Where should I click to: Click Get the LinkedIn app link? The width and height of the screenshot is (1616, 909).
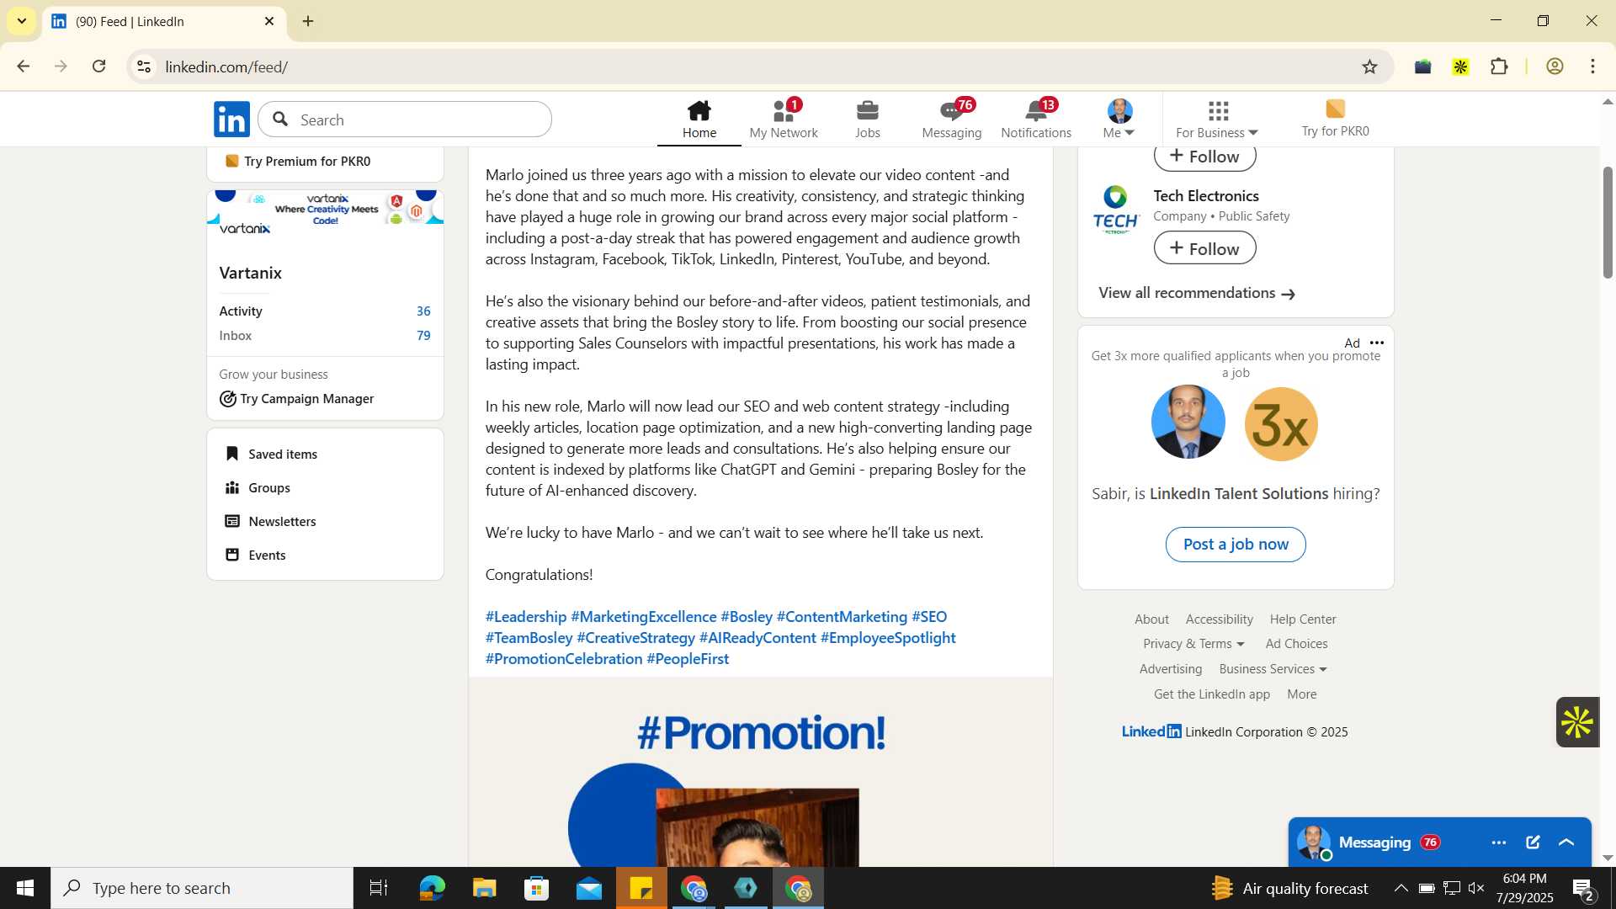click(x=1212, y=694)
